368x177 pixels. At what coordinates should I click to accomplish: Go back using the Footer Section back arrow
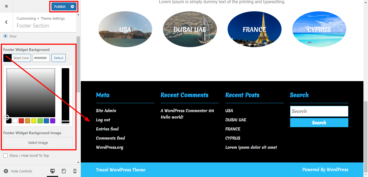tap(6, 22)
